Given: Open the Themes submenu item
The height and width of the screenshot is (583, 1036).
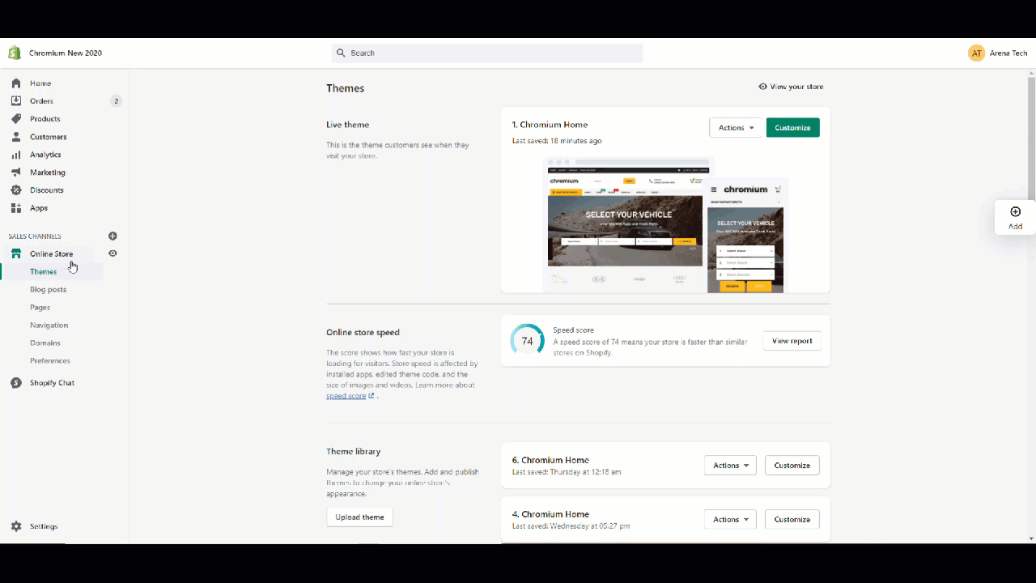Looking at the screenshot, I should [x=44, y=272].
